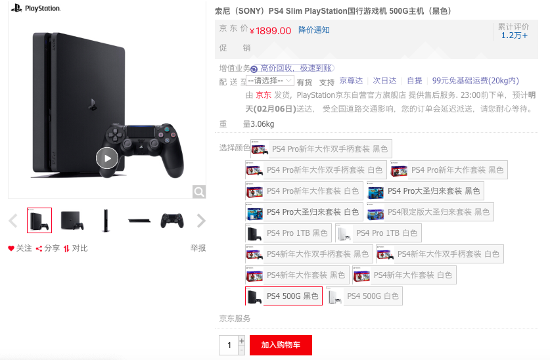Click 加入购物车 add to cart button

281,345
